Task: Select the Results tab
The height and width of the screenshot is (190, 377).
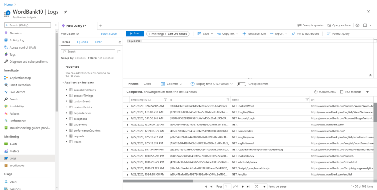Action: pos(133,84)
